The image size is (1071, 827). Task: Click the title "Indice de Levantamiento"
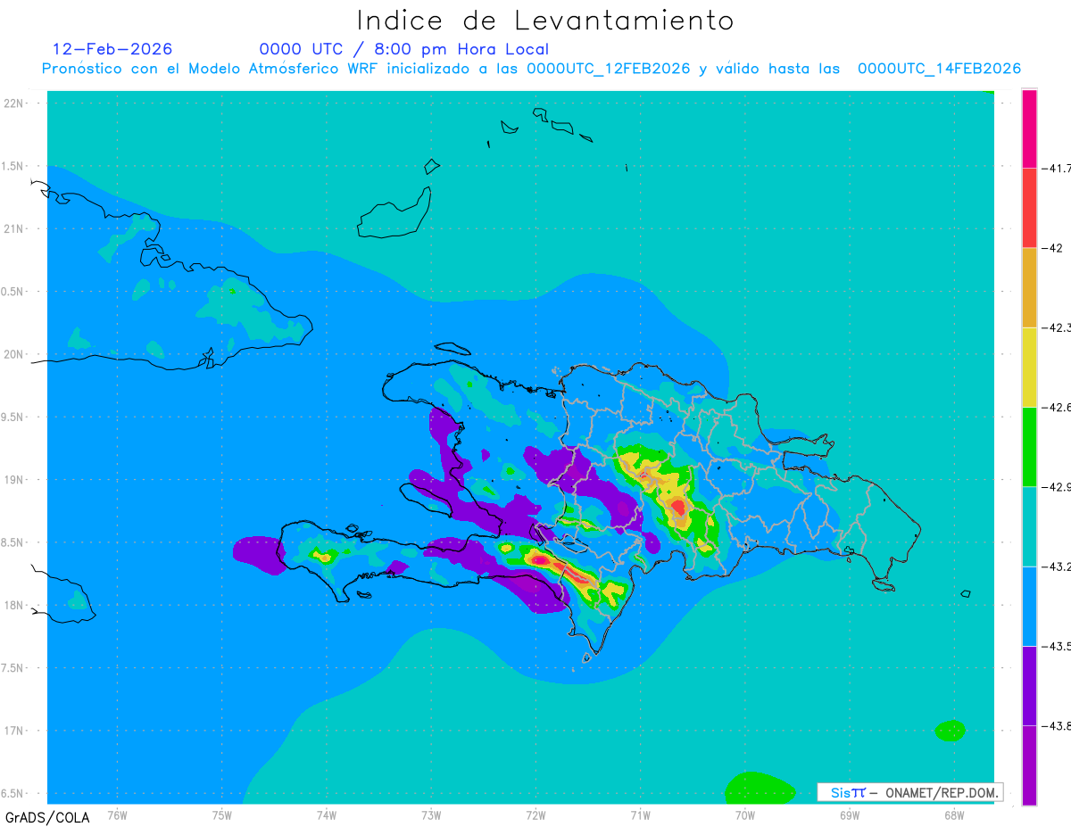(x=545, y=20)
